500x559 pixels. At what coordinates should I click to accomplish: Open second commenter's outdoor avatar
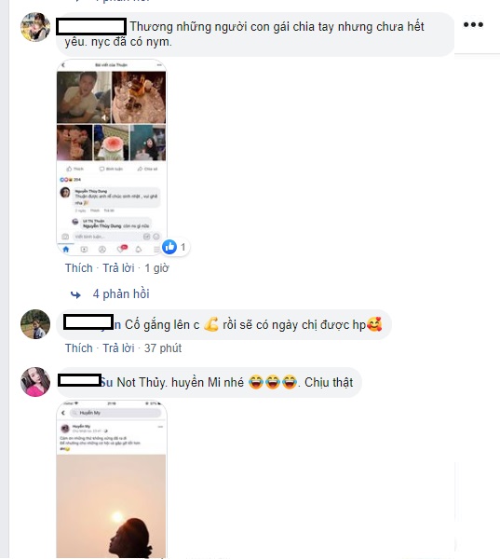35,324
